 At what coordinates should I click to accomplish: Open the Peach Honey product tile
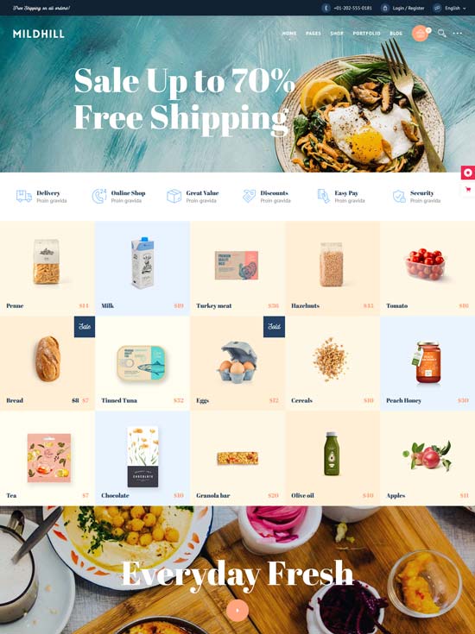[x=427, y=363]
